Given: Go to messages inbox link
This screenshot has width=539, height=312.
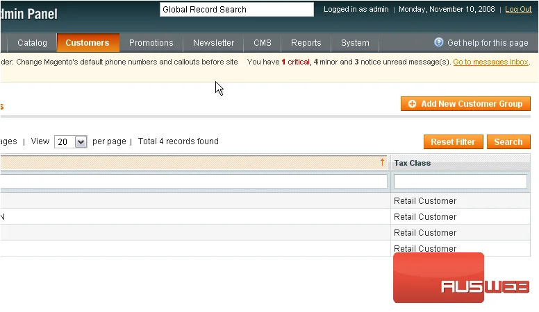Looking at the screenshot, I should (490, 62).
